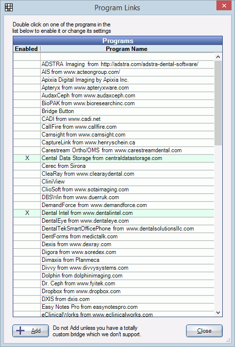
Task: Select DentalTekSmartOfficePhone row
Action: (114, 229)
